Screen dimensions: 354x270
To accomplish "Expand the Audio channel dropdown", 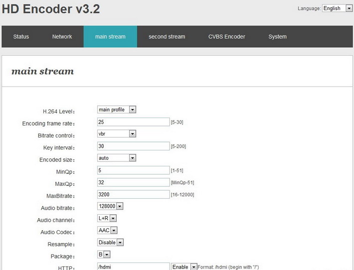I will point(107,218).
